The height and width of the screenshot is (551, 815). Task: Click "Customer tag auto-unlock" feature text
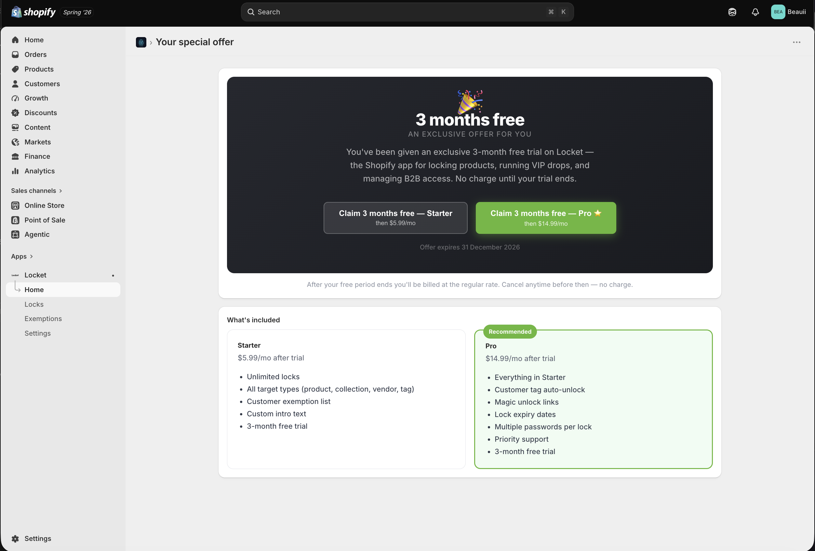(x=540, y=390)
